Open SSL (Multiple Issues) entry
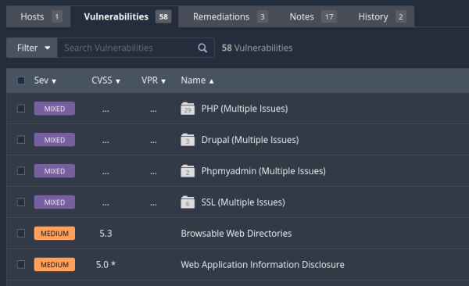This screenshot has height=286, width=469. pos(243,202)
